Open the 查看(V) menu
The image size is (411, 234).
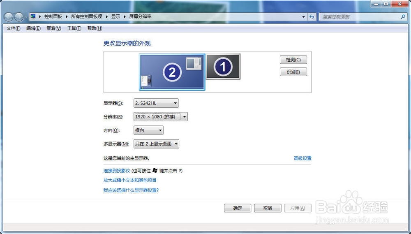(54, 28)
